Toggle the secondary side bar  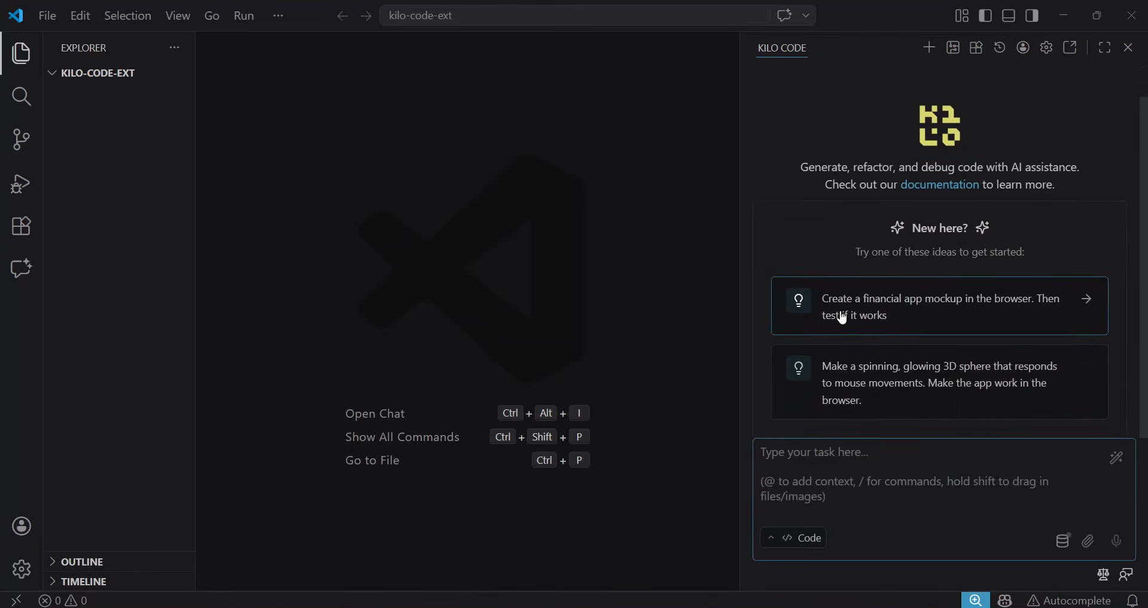(x=1032, y=16)
